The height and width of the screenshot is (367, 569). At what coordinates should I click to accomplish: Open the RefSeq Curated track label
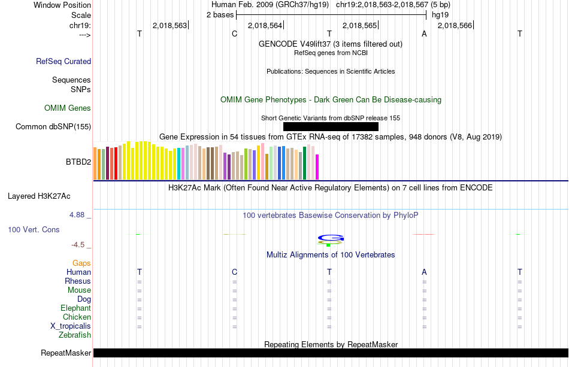pos(63,61)
